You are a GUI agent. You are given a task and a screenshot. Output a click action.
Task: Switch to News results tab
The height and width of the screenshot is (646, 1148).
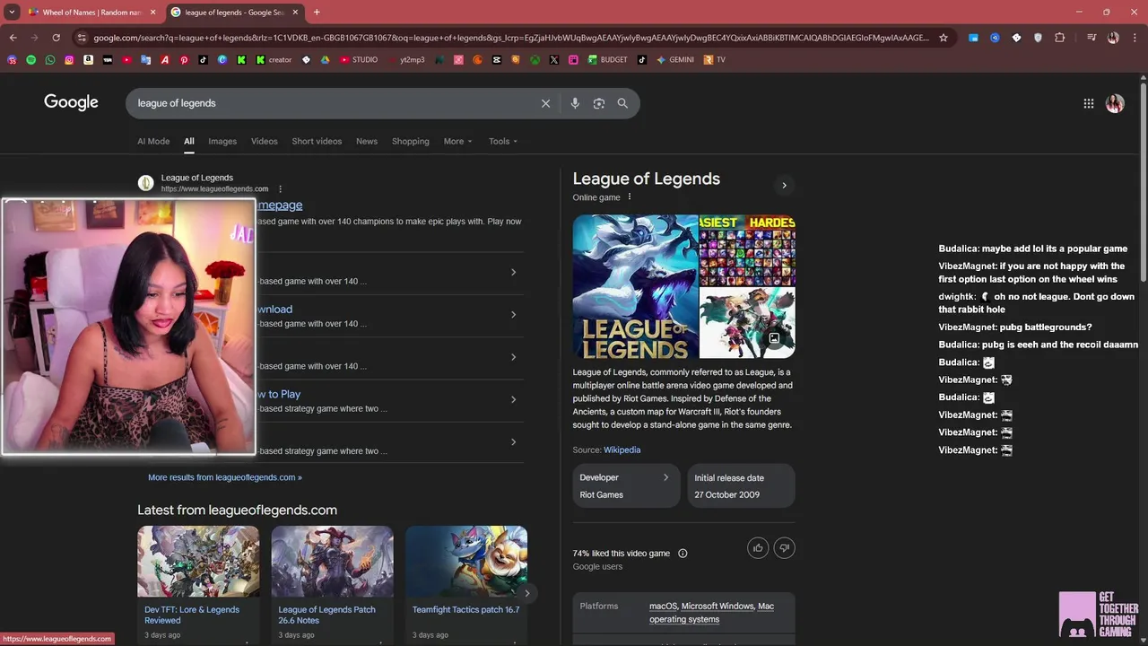point(367,141)
